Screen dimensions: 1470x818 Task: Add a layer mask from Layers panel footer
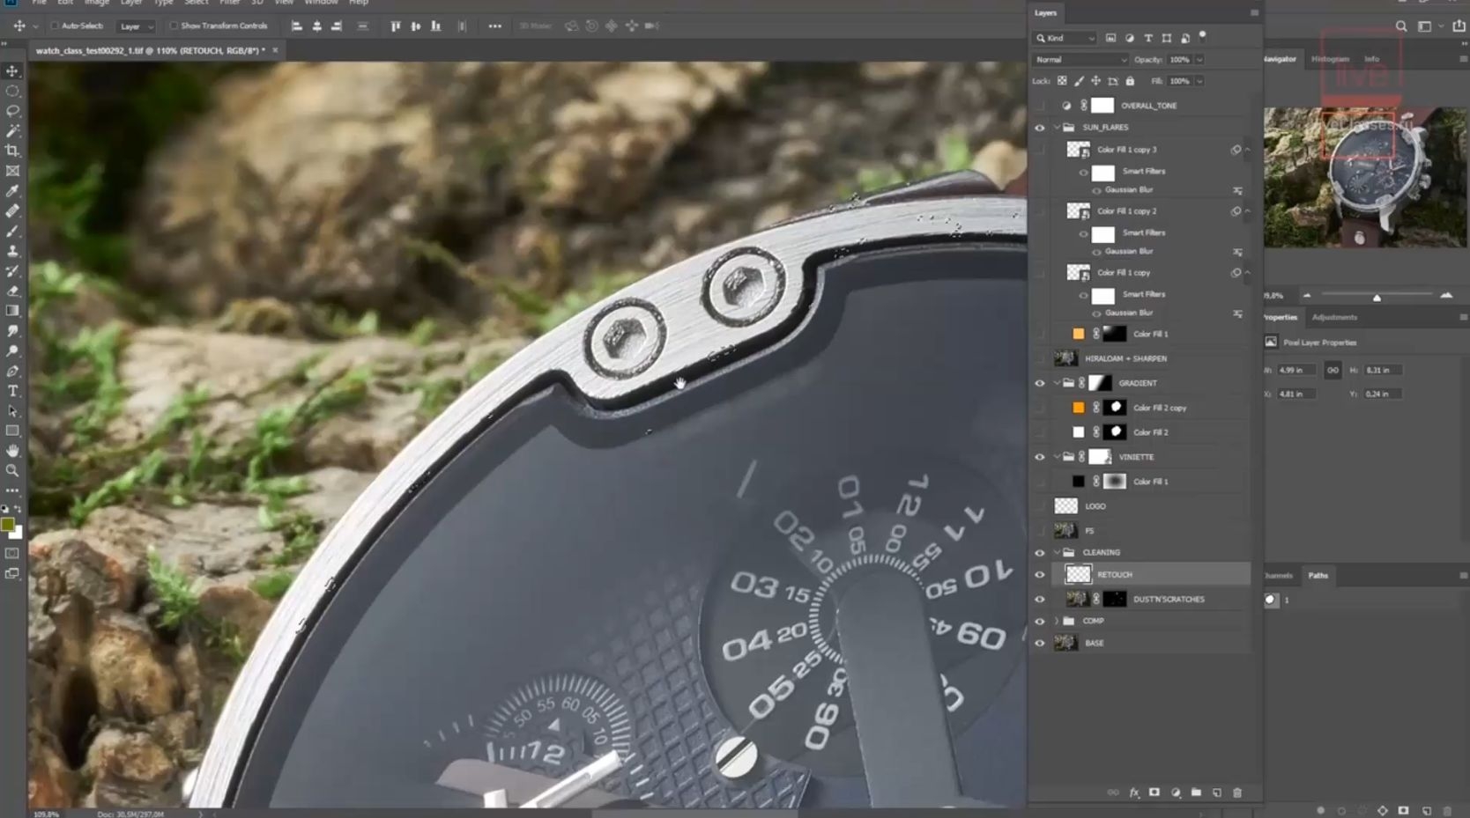(1154, 792)
